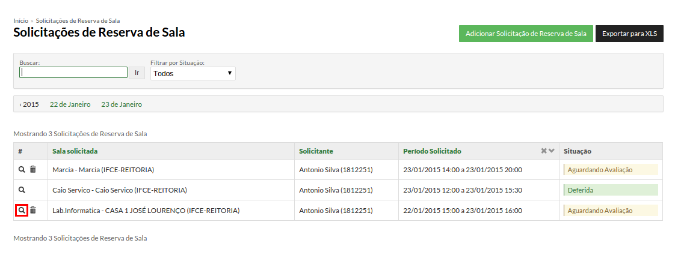
Task: View details of Marcia room request
Action: pos(22,170)
